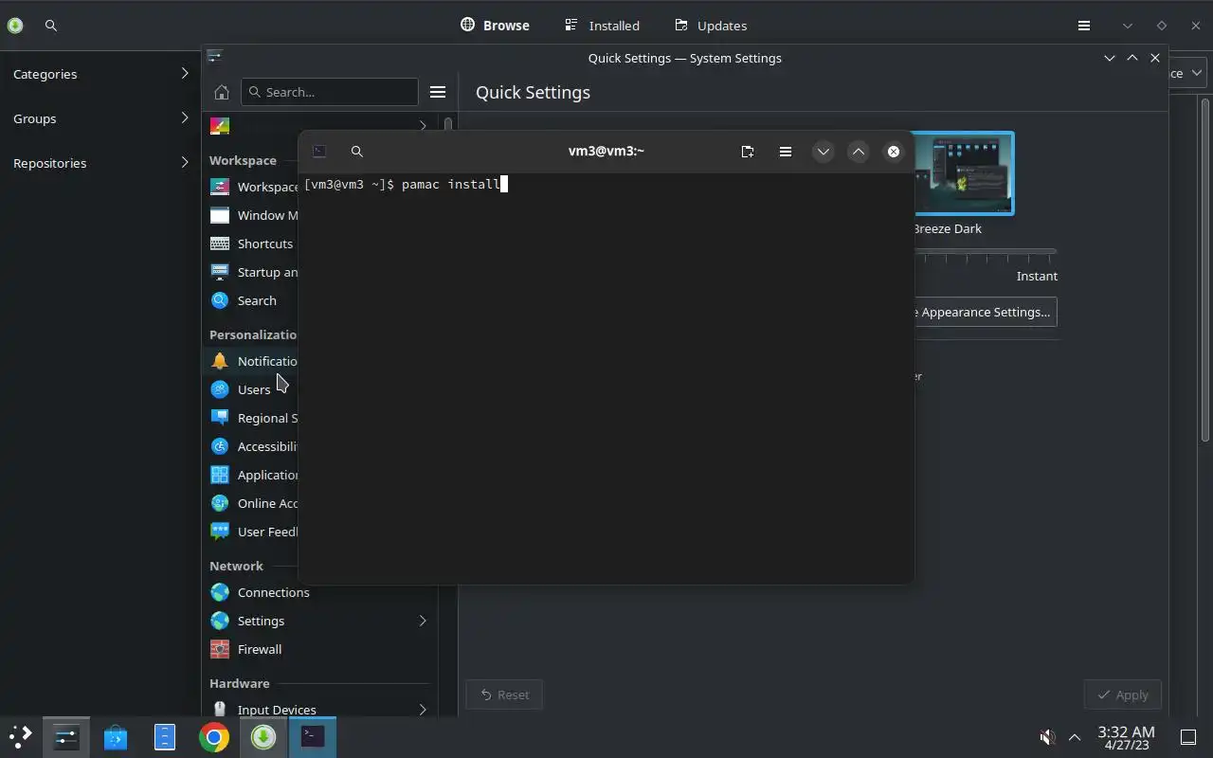Image resolution: width=1213 pixels, height=758 pixels.
Task: Select the Breeze Dark theme thumbnail
Action: [964, 173]
